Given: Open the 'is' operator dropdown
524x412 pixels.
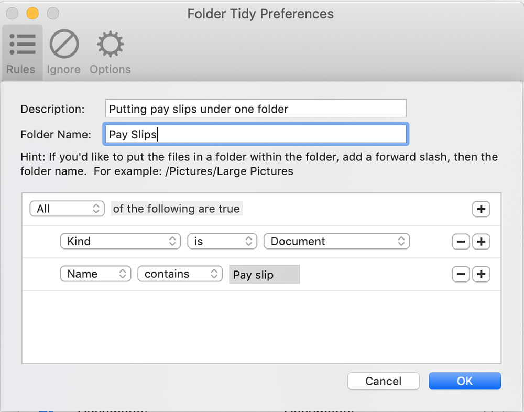Looking at the screenshot, I should [222, 241].
